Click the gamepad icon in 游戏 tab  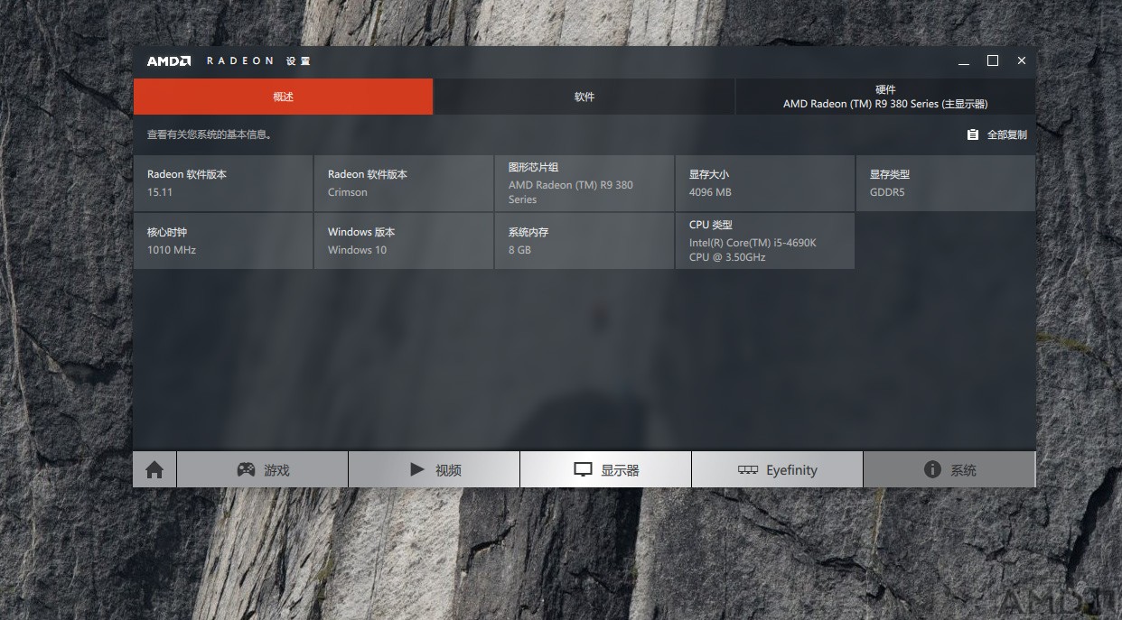click(246, 469)
